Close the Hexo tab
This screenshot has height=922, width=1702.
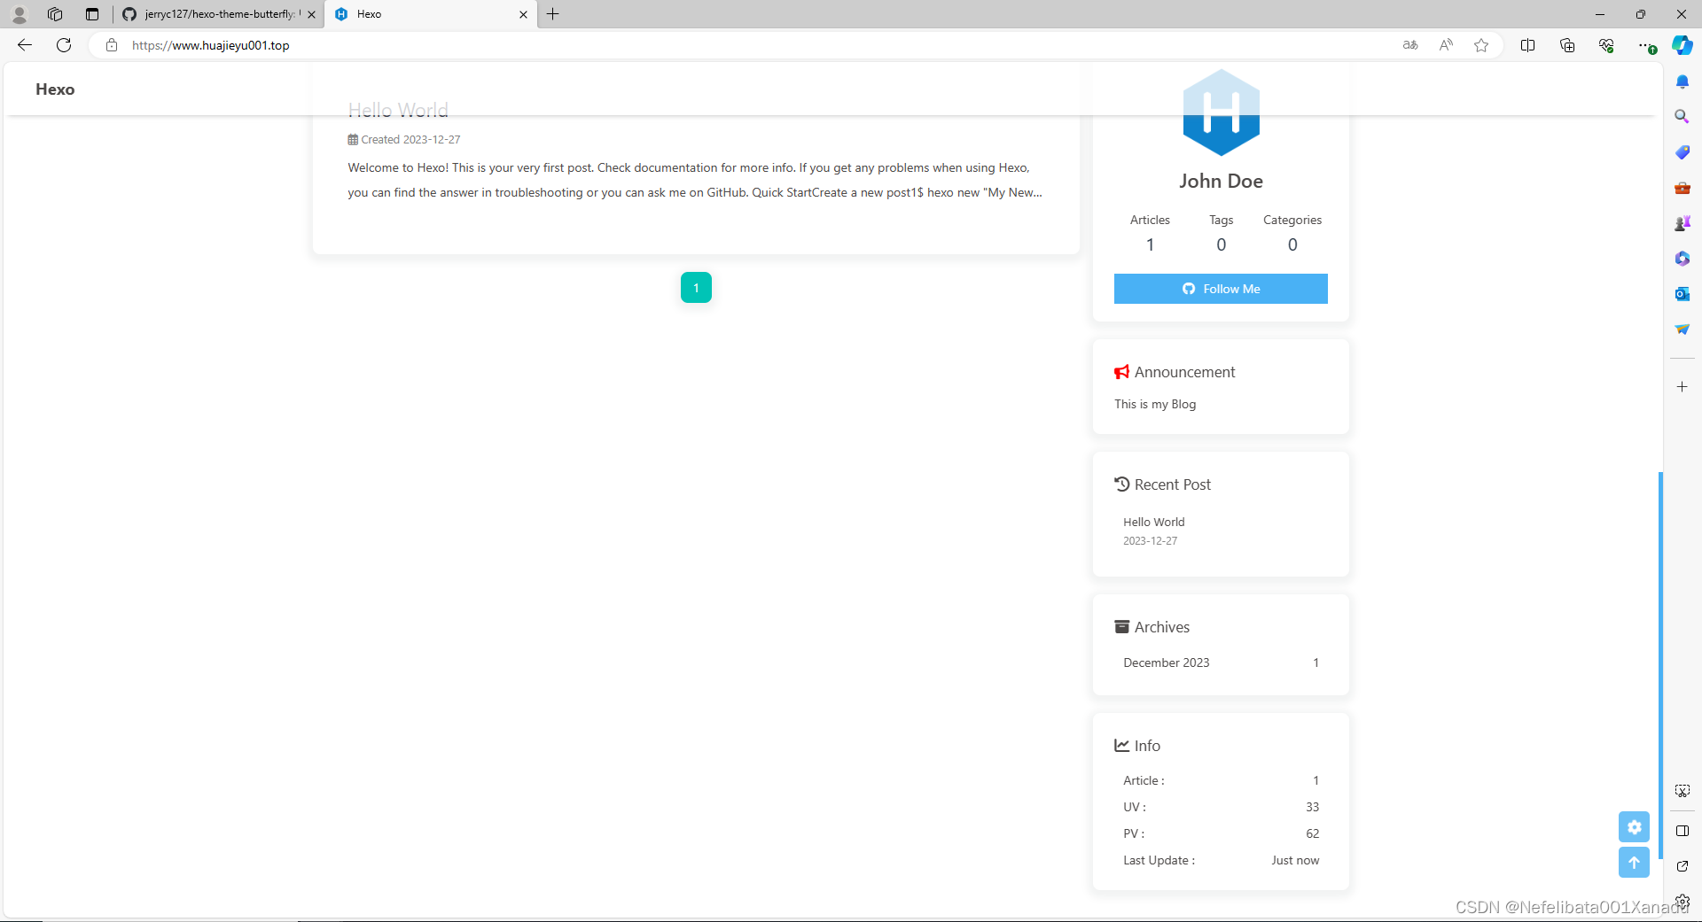523,14
